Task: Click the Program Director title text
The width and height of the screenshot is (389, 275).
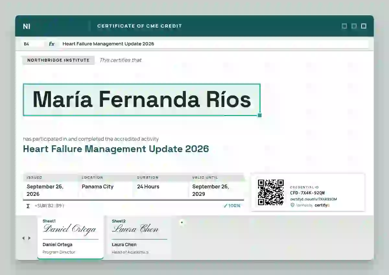Action: click(59, 252)
